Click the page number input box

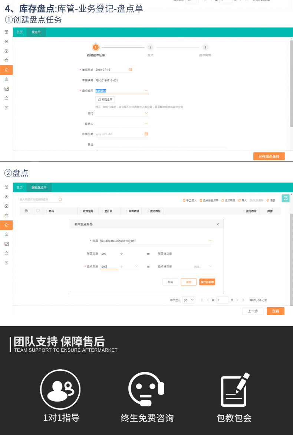point(223,300)
